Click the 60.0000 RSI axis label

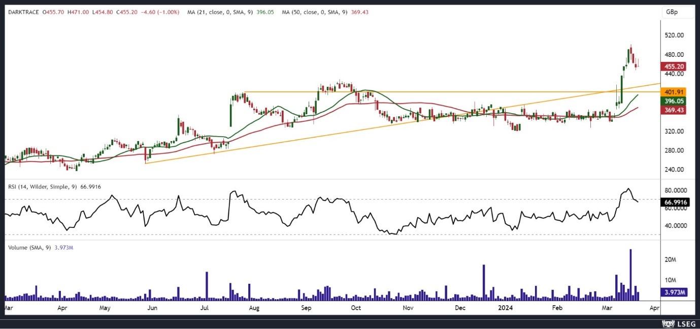(676, 208)
